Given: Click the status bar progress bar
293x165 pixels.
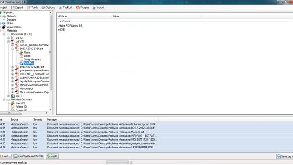Looking at the screenshot, I should pyautogui.click(x=117, y=162).
